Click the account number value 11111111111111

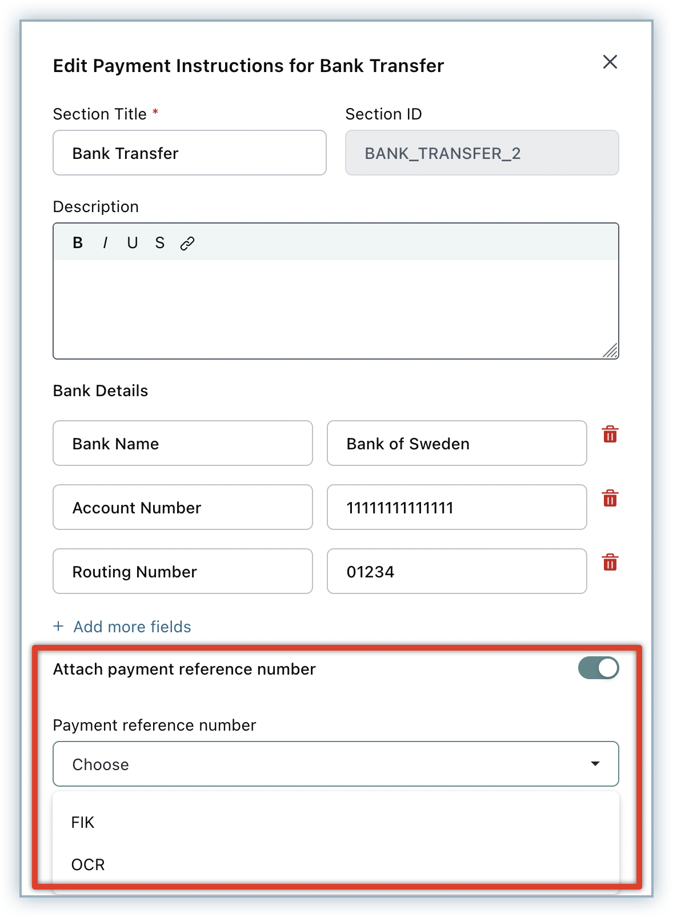456,507
